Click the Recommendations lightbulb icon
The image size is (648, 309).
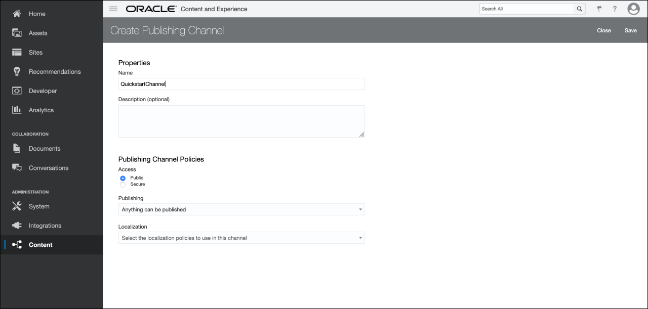tap(17, 71)
